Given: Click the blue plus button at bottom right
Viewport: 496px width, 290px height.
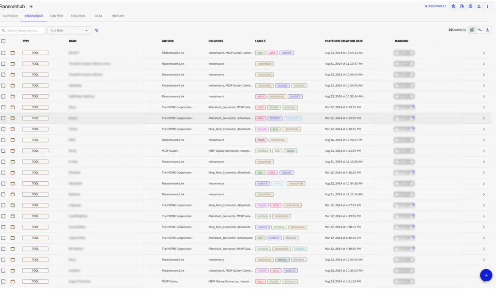Looking at the screenshot, I should (485, 275).
